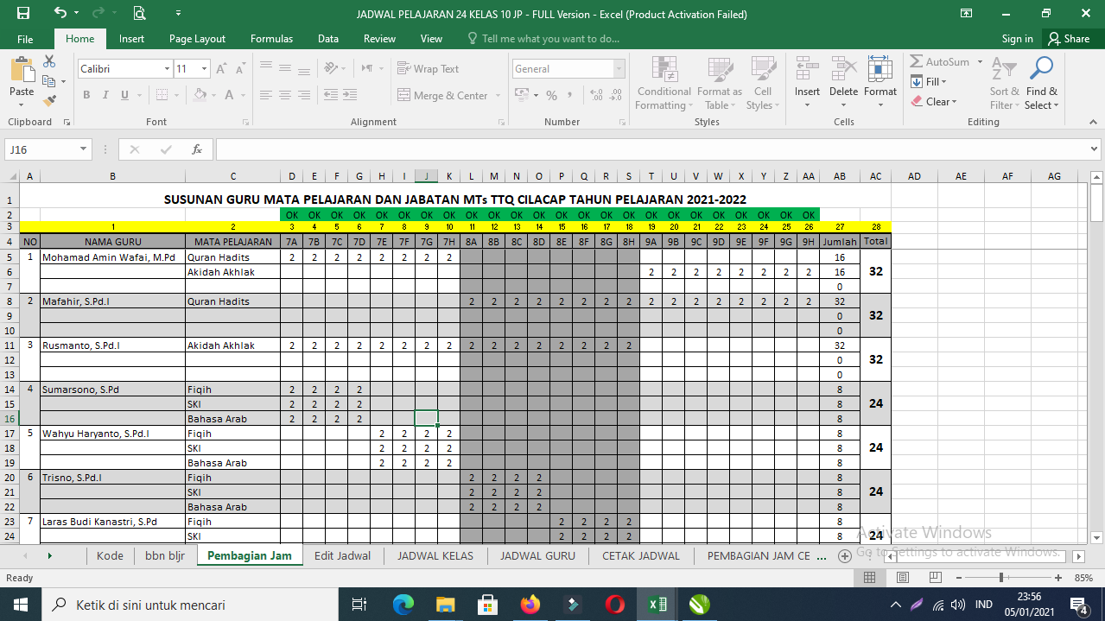Expand the Name Box dropdown arrow
Screen dimensions: 1105x621
[x=84, y=149]
